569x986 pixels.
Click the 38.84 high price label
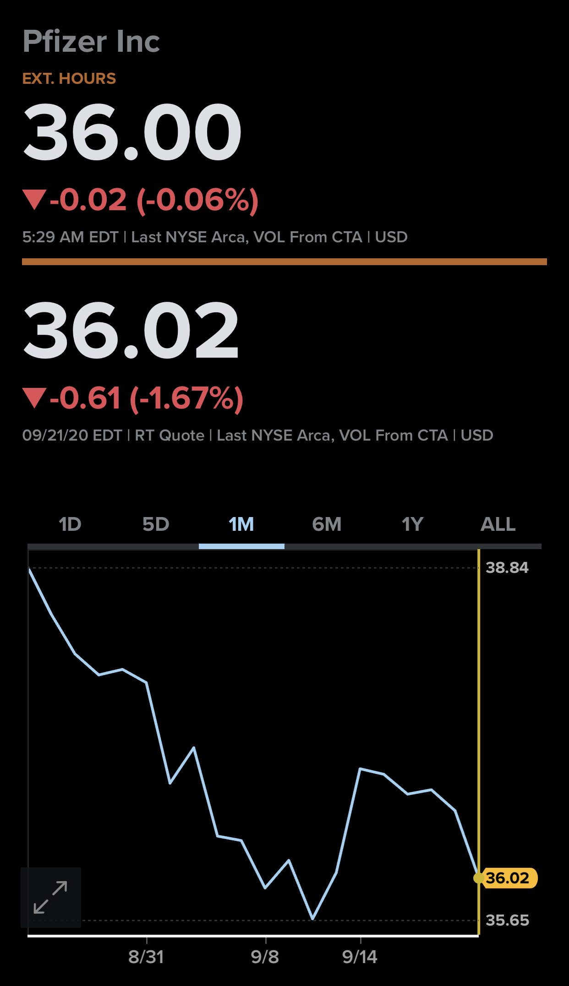(x=507, y=568)
